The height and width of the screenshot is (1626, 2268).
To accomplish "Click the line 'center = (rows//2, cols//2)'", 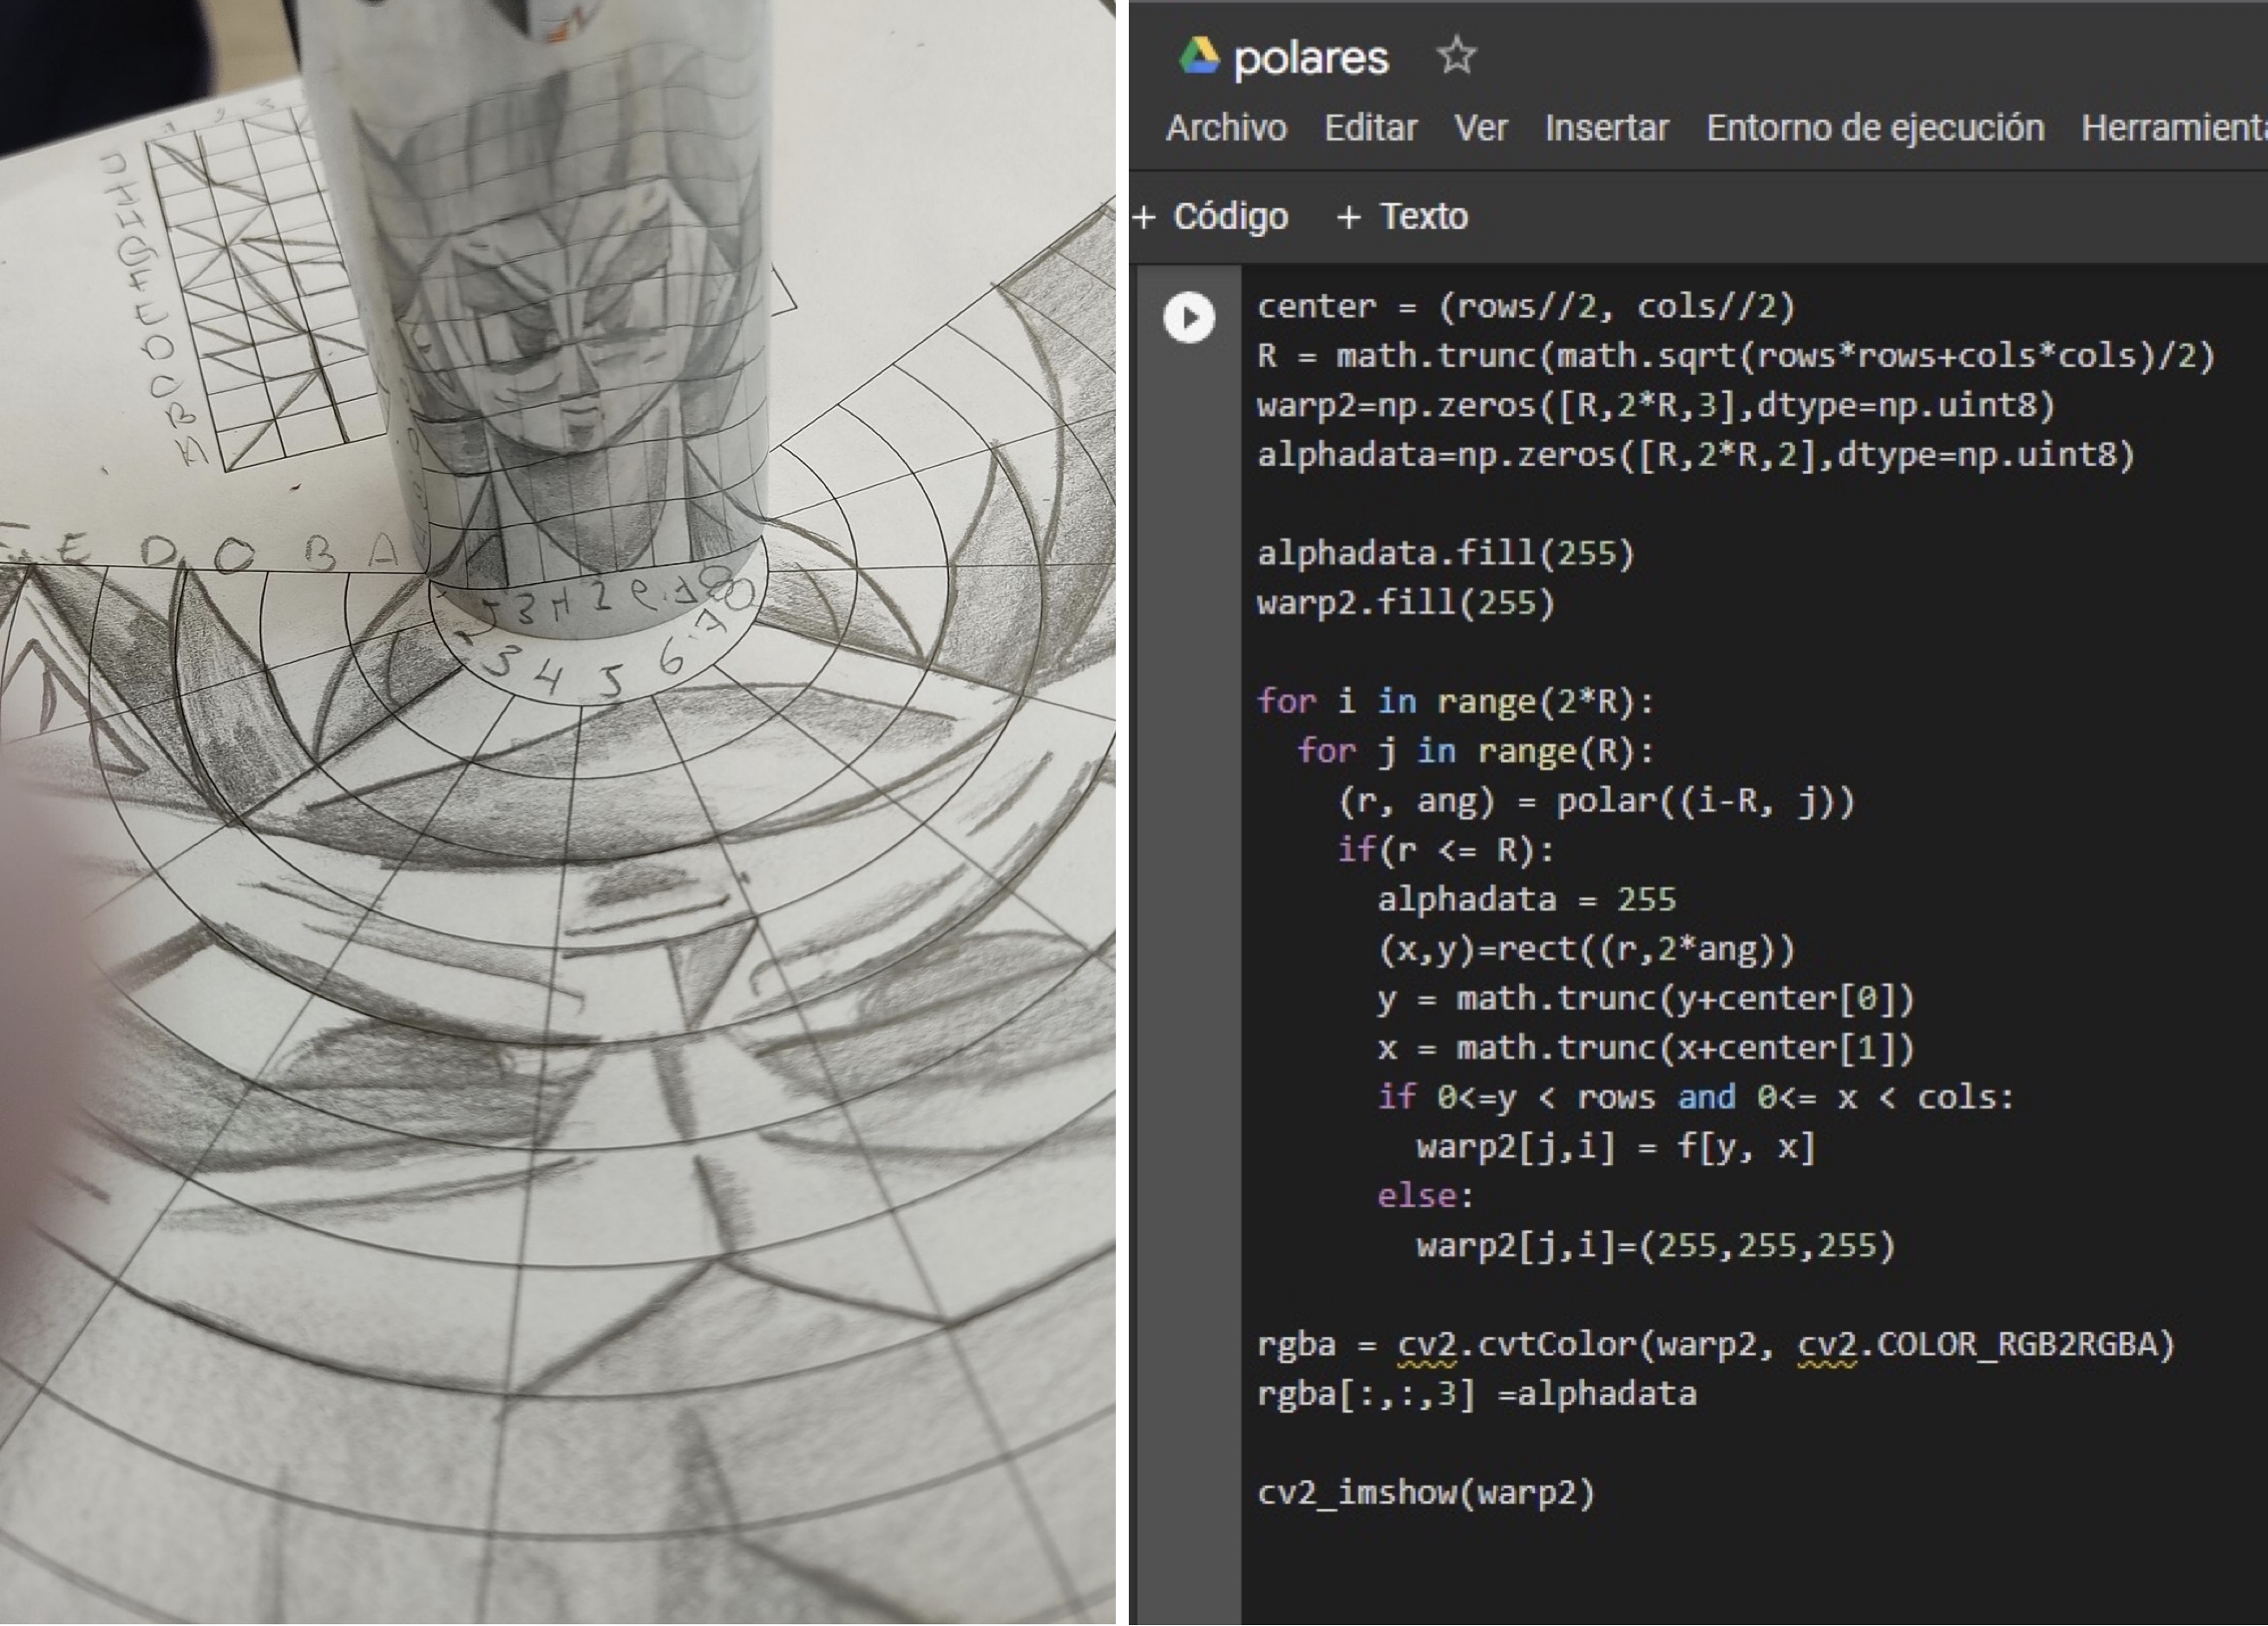I will (x=1526, y=306).
